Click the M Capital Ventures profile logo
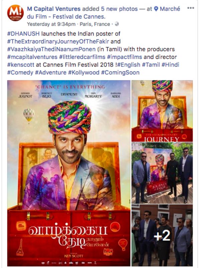199x268 pixels. [x=15, y=13]
